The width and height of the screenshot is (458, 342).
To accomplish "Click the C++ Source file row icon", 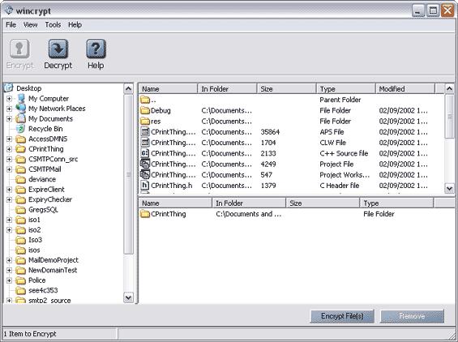I will tap(145, 153).
